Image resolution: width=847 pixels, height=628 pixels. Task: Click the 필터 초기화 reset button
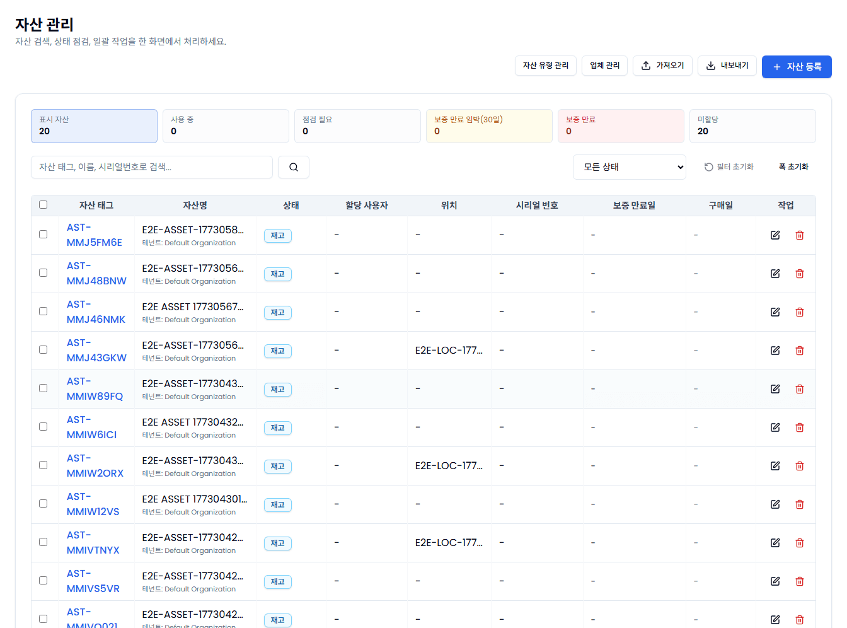pyautogui.click(x=729, y=167)
